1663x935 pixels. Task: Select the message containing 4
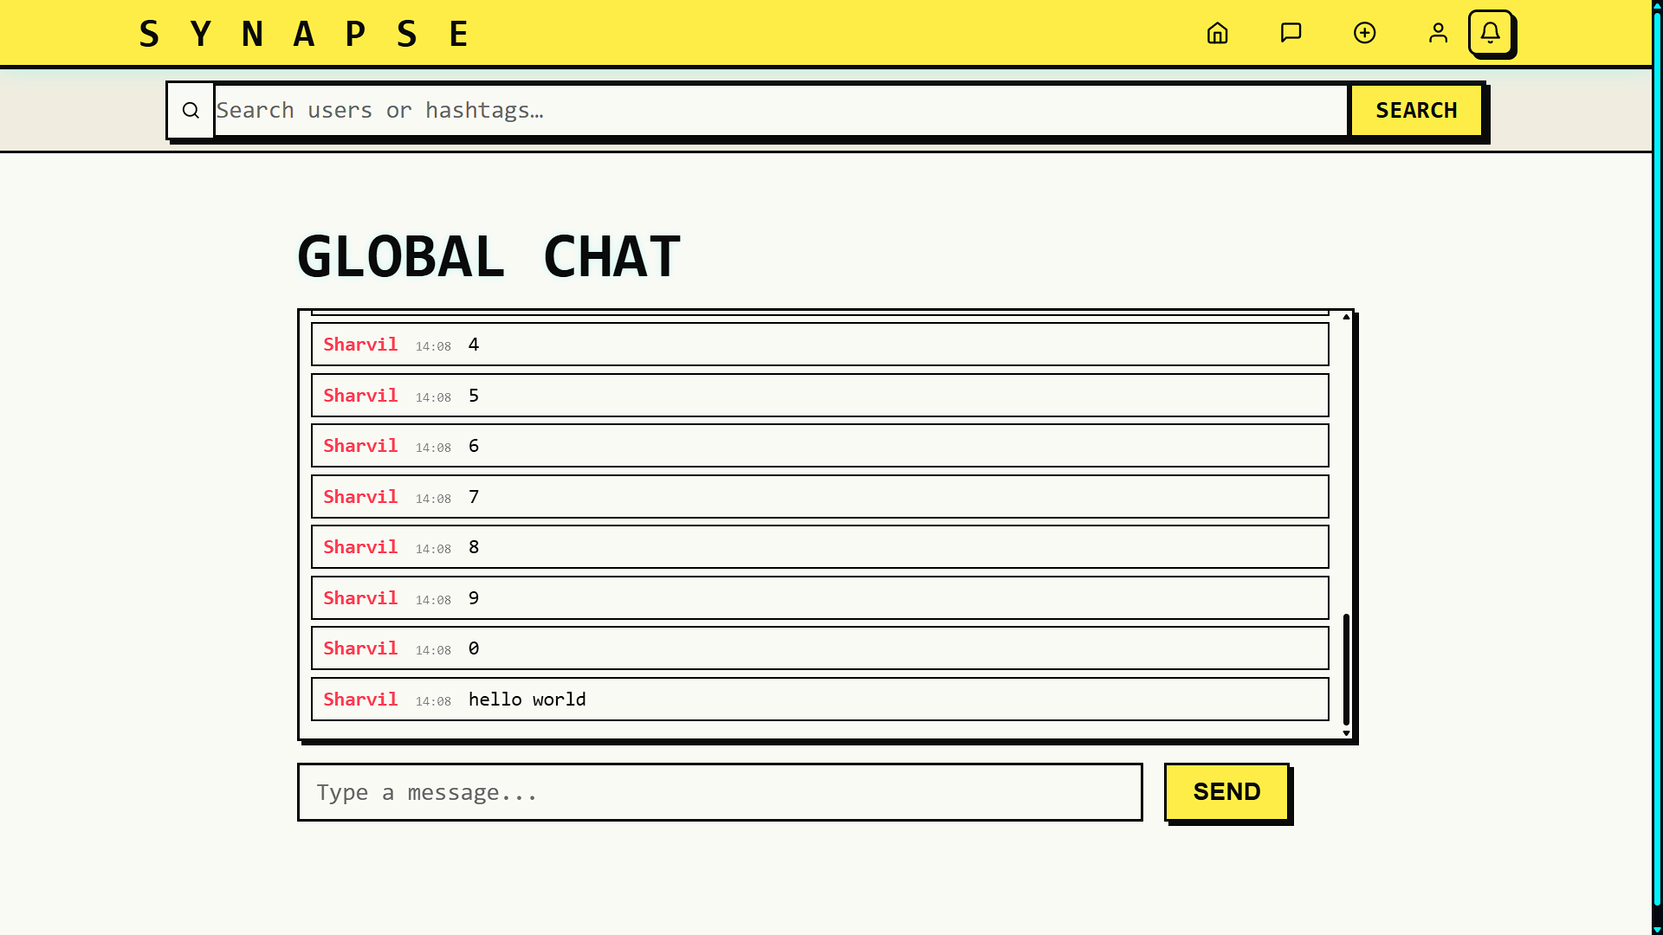coord(819,345)
